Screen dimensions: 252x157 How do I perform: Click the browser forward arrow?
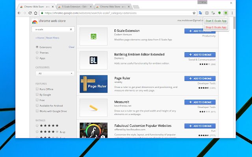[x=24, y=13]
